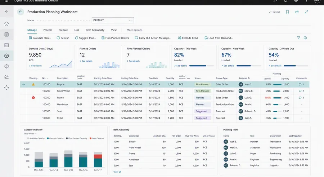
Task: Go back with the circular page arrow
Action: click(21, 12)
